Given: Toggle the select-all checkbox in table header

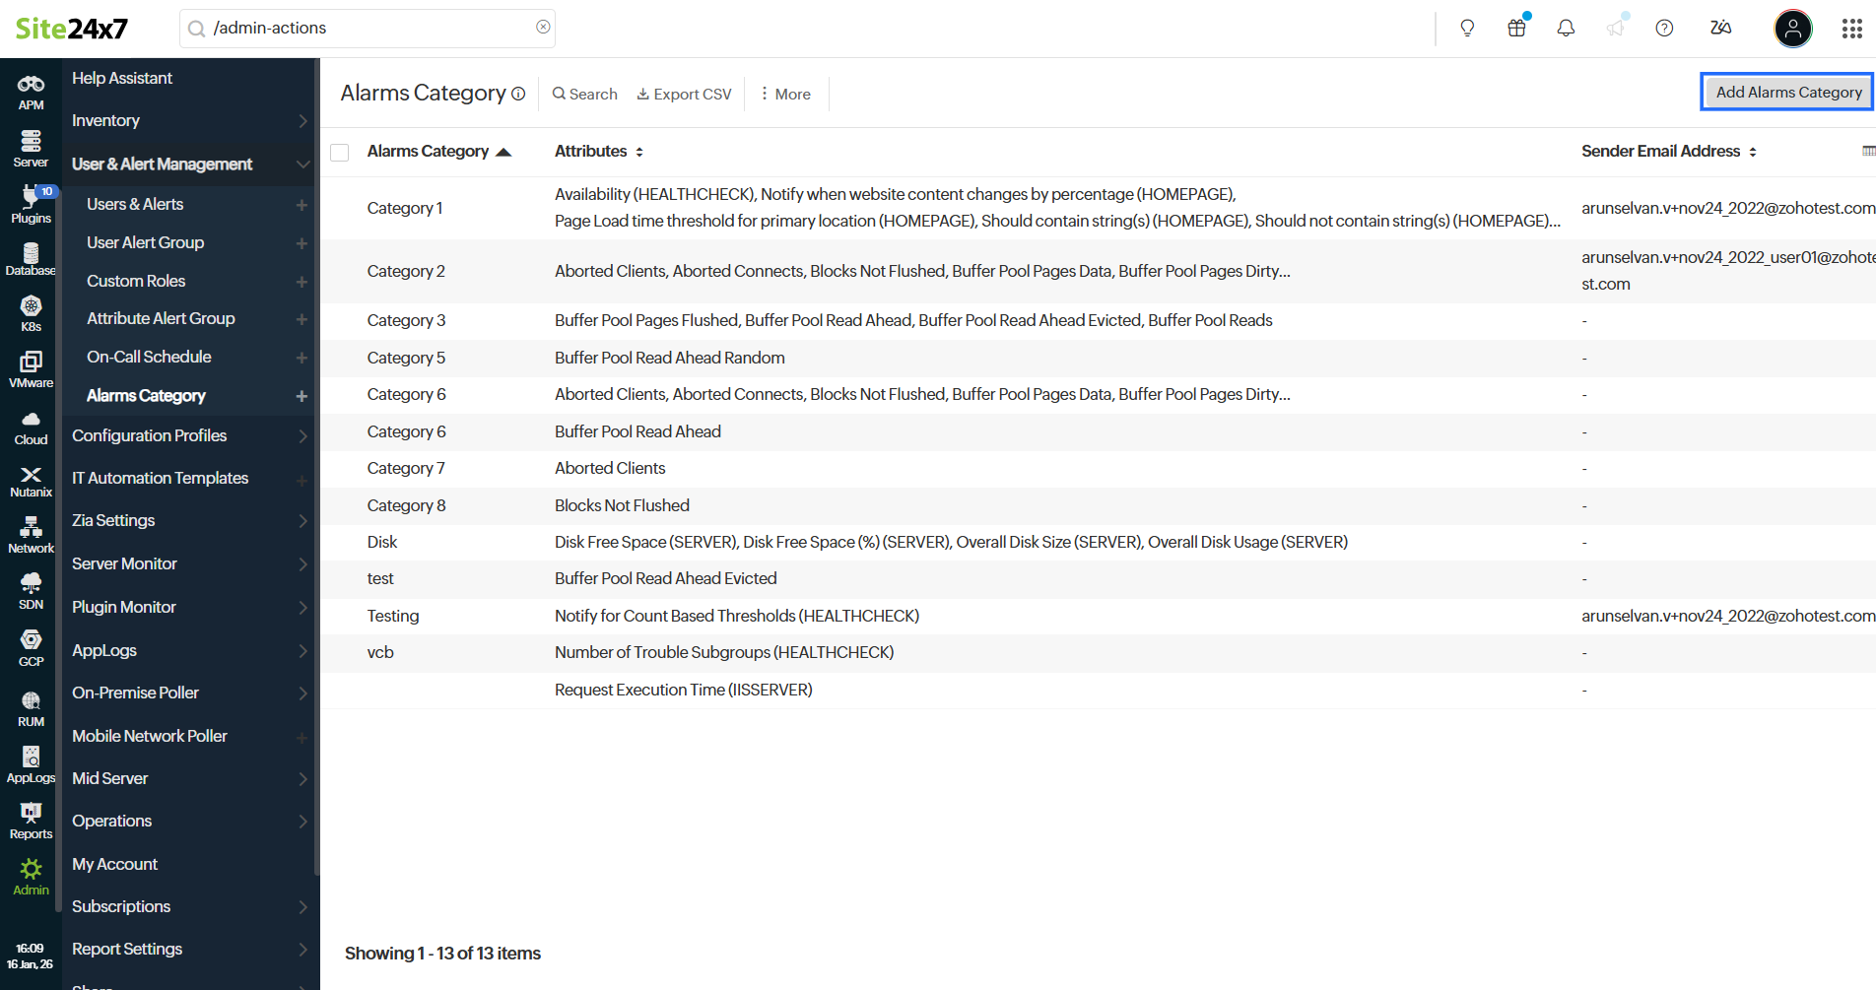Looking at the screenshot, I should 340,152.
